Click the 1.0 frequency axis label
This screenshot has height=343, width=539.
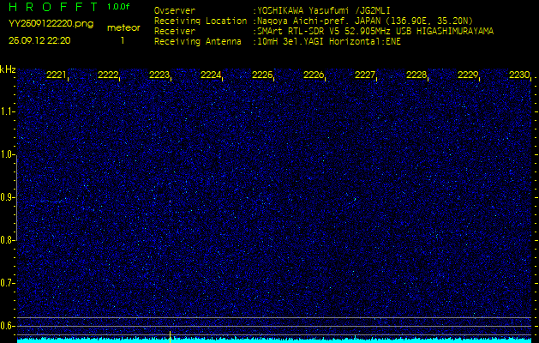coord(8,154)
